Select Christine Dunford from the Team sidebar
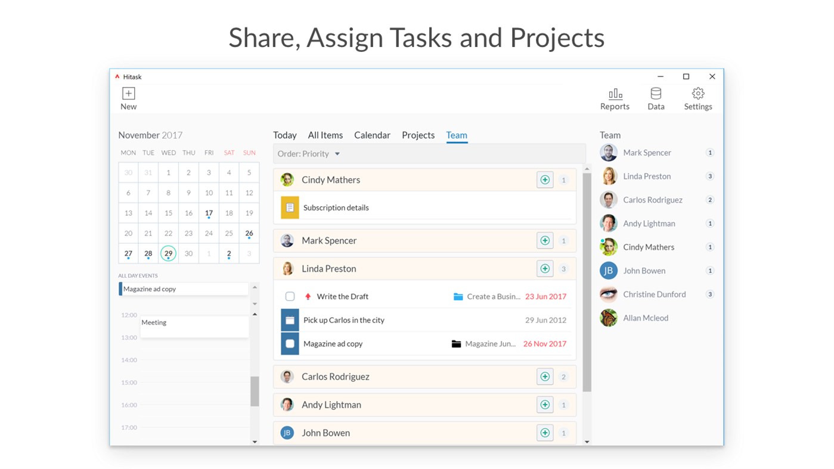 click(653, 294)
